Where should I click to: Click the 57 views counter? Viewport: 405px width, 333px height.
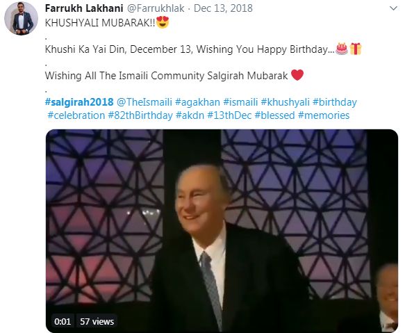coord(97,321)
